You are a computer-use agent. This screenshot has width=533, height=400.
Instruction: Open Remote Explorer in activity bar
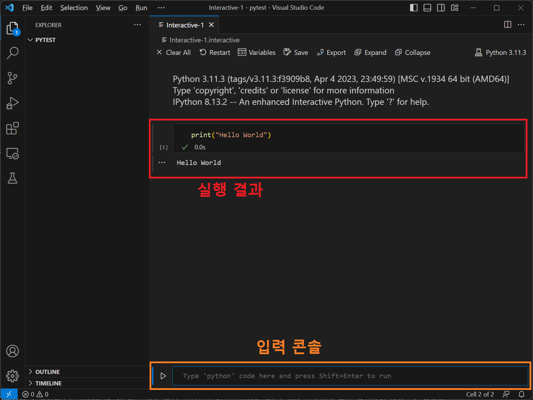pos(12,153)
